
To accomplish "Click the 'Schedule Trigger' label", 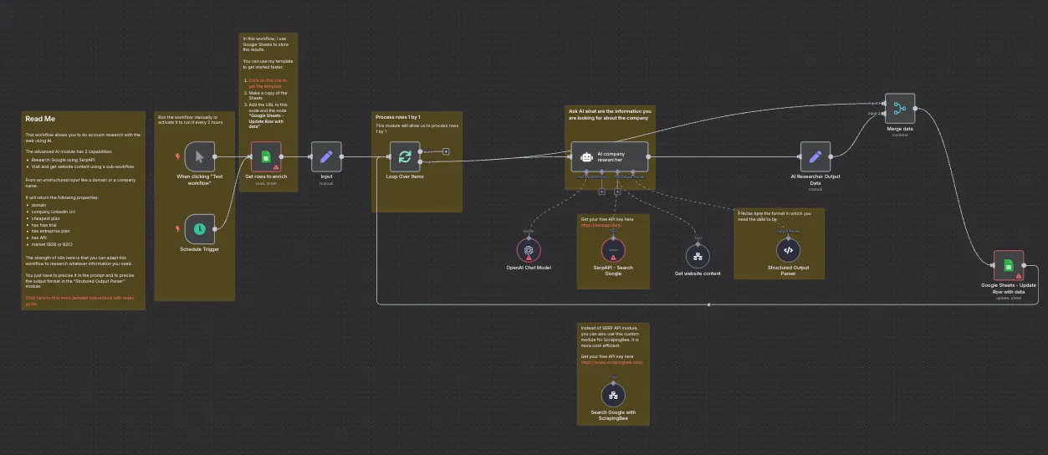I will click(x=200, y=249).
